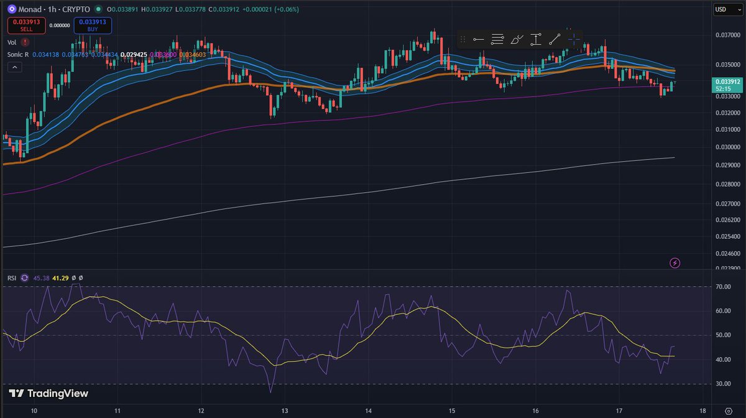Select the price range measure tool

click(x=535, y=39)
